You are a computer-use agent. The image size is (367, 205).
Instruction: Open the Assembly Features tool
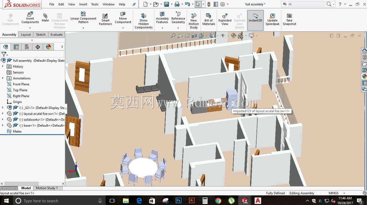[162, 17]
